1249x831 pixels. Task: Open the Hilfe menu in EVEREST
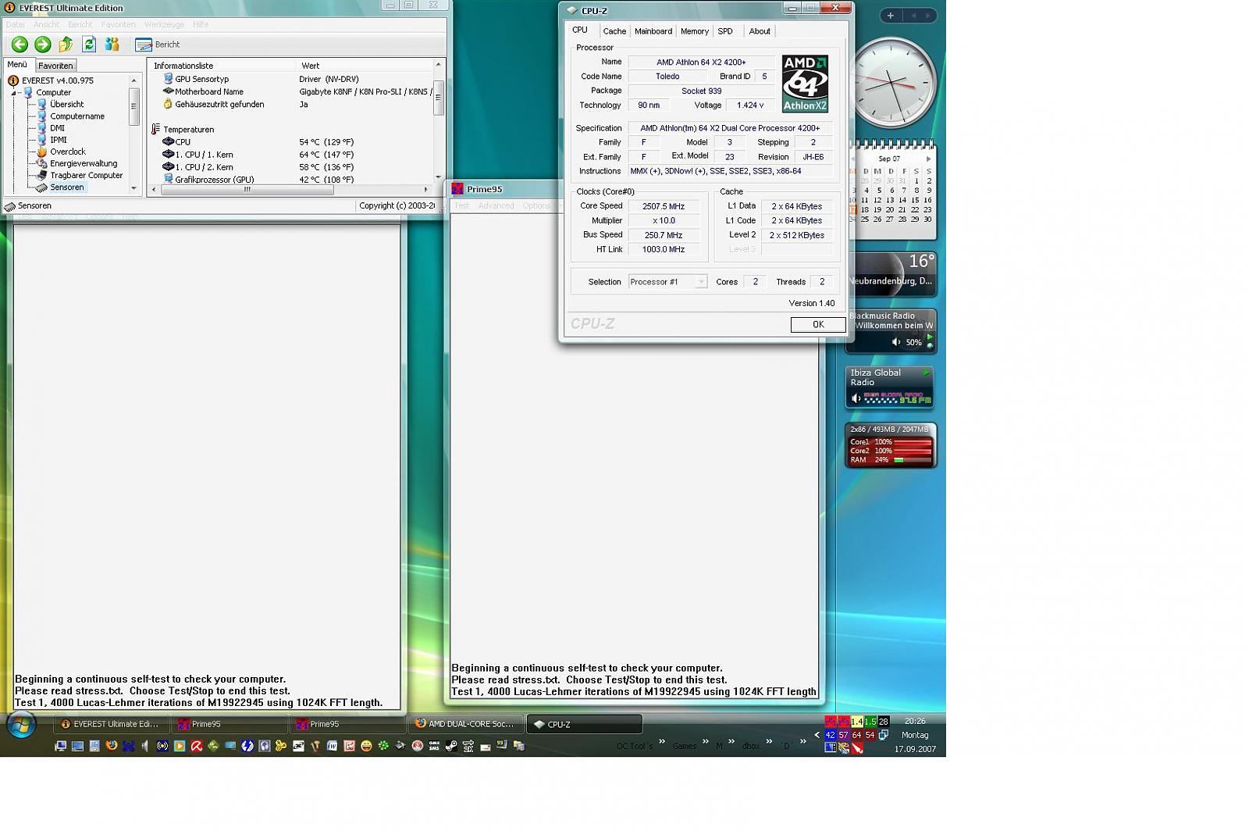point(201,24)
